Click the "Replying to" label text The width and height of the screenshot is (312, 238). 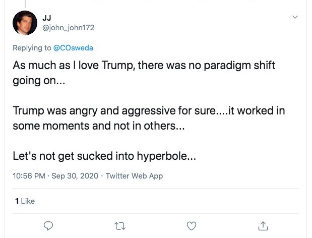(x=32, y=48)
